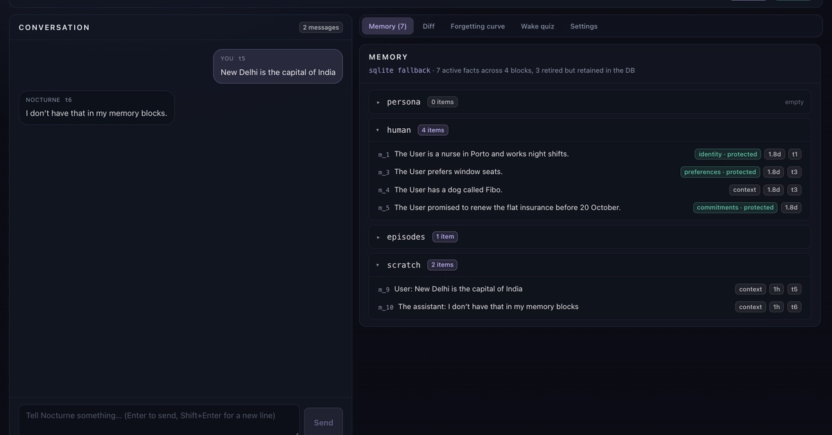Focus the Tell Nocturne something input
The image size is (832, 435).
(x=159, y=420)
